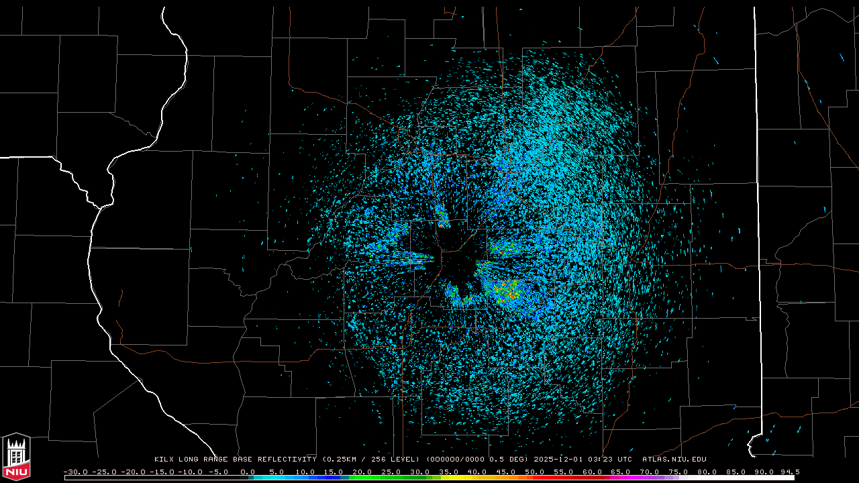Click the 0.0 value on the scale
The image size is (859, 483).
(248, 472)
